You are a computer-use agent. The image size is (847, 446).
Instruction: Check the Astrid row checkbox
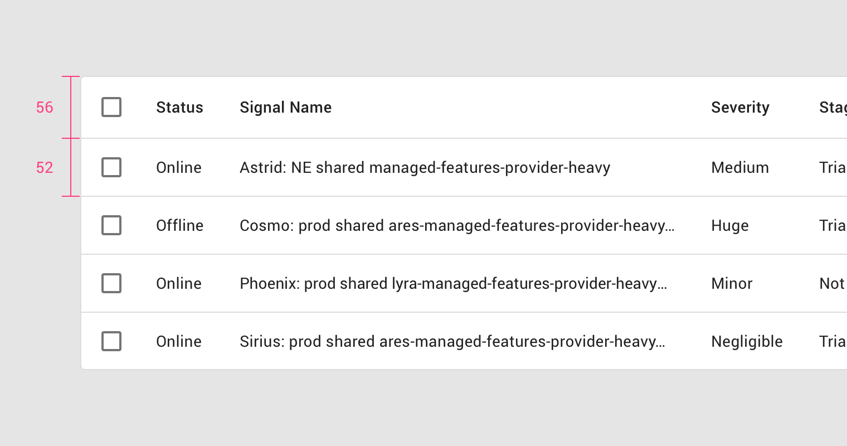pyautogui.click(x=111, y=167)
